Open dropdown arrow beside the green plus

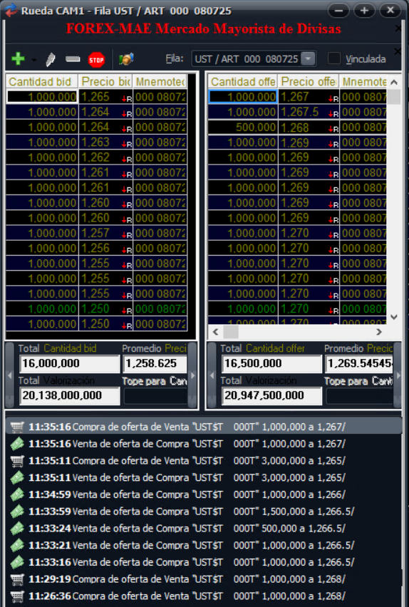(x=34, y=60)
